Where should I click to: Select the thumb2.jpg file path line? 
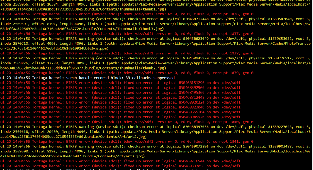coord(83,68)
